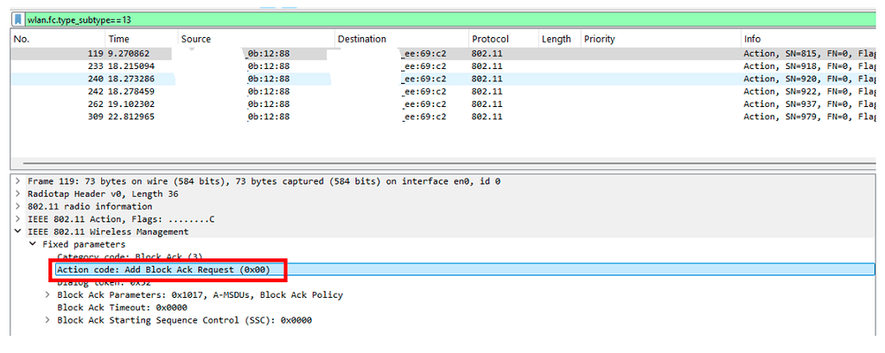Expand the IEEE 802.11 Action, Flags node
This screenshot has width=885, height=353.
tap(18, 219)
